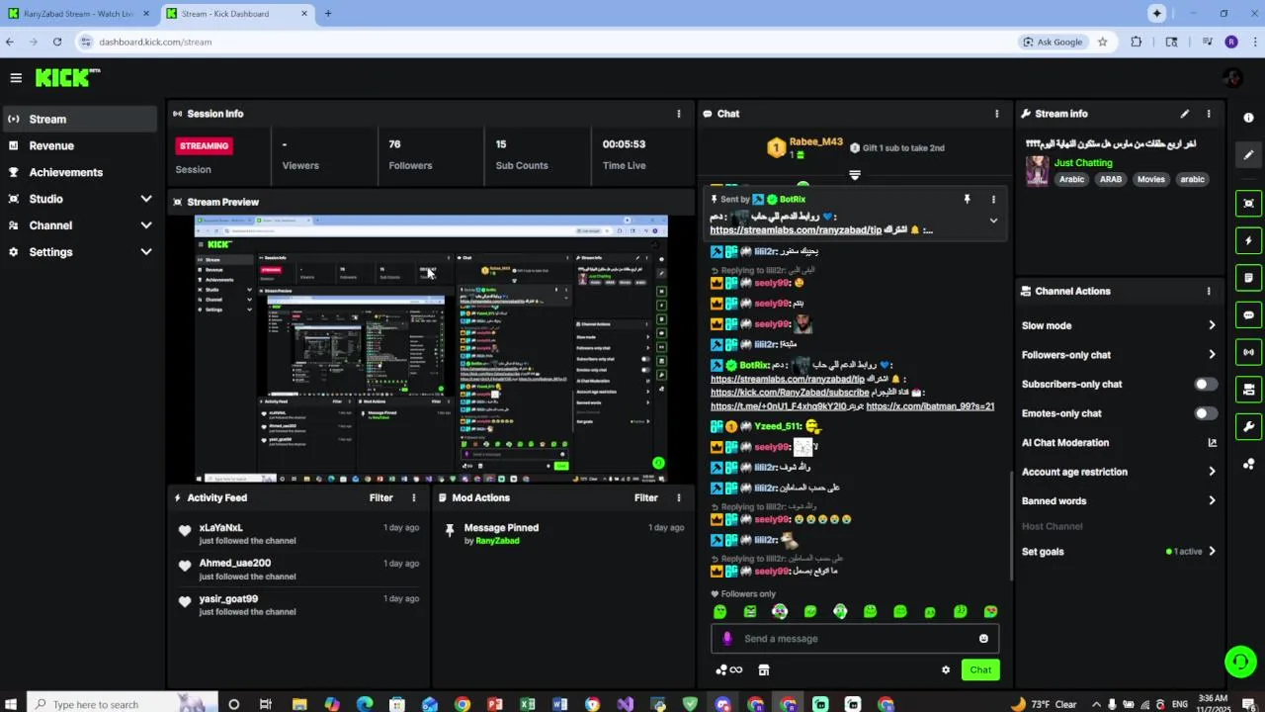
Task: Filter the Activity Feed
Action: click(x=380, y=498)
